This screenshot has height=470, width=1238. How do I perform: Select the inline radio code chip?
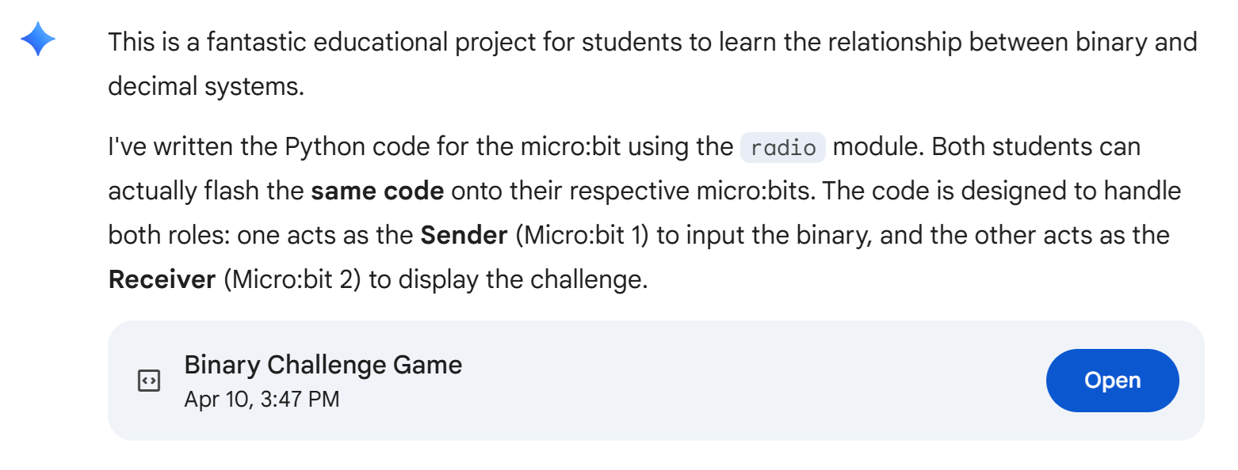point(782,147)
